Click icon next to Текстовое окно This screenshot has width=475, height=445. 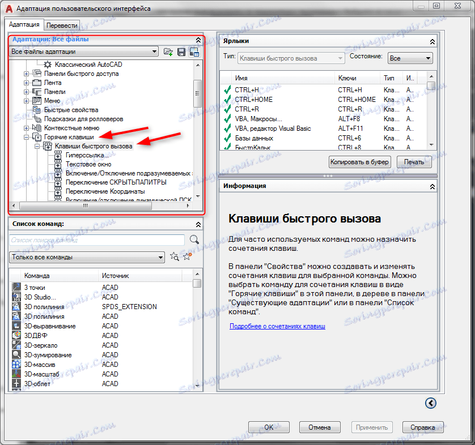tap(58, 164)
